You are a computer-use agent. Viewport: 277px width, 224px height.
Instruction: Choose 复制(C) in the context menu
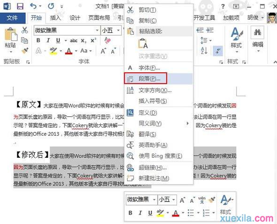159,21
